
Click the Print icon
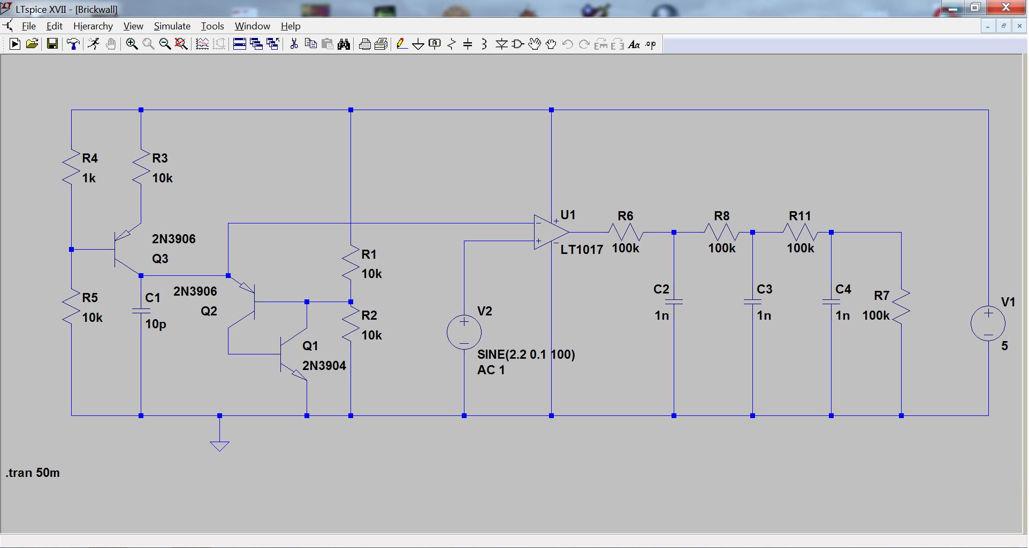364,44
